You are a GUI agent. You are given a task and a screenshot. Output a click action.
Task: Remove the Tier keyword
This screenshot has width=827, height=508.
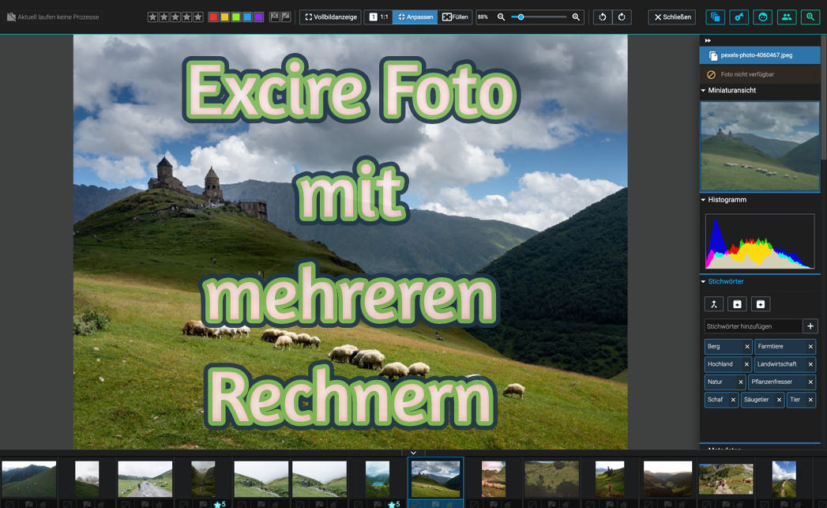(810, 400)
